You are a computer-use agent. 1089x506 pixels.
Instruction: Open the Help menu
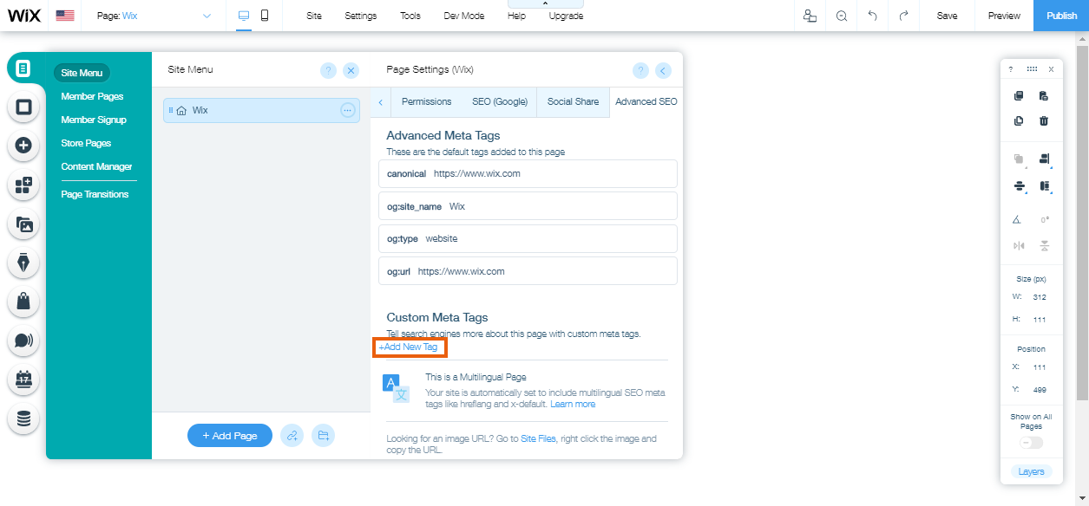516,16
